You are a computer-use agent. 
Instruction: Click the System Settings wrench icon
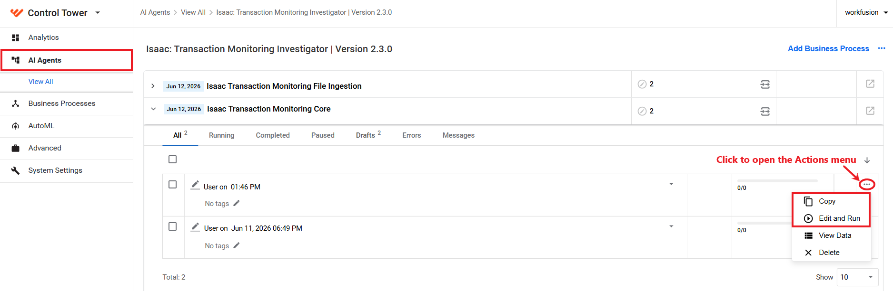click(x=16, y=170)
